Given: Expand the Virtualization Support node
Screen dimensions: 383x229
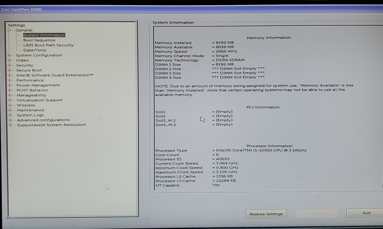Looking at the screenshot, I should (10, 100).
